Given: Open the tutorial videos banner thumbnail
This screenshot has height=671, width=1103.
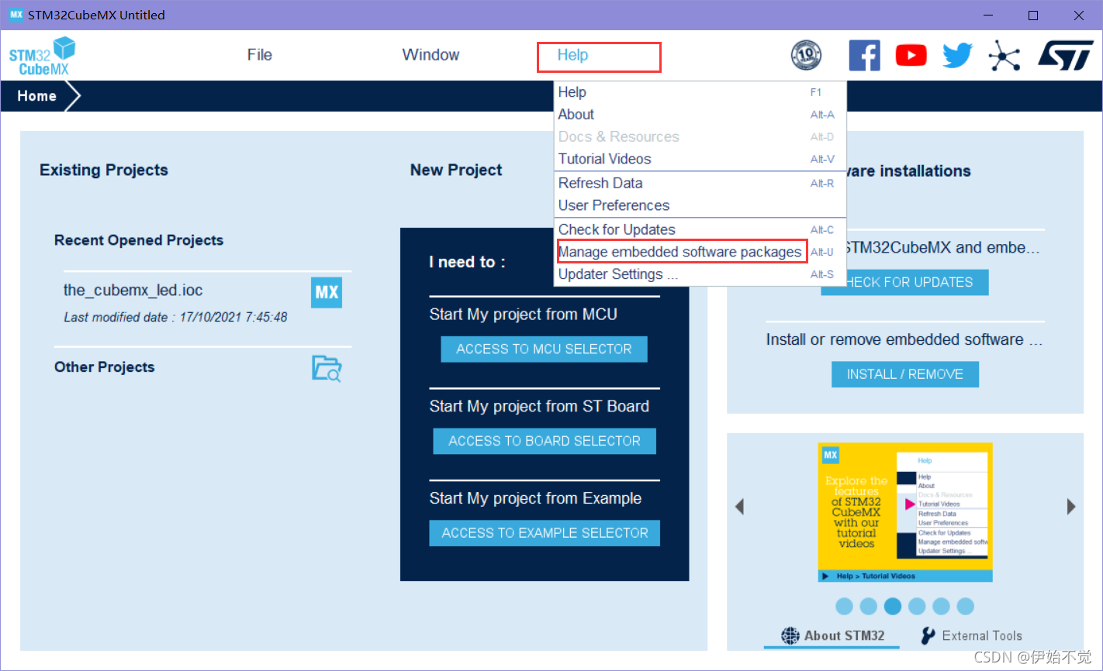Looking at the screenshot, I should [905, 512].
